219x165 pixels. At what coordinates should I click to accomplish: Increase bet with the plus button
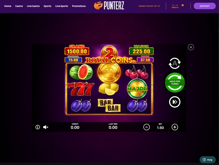175,127
